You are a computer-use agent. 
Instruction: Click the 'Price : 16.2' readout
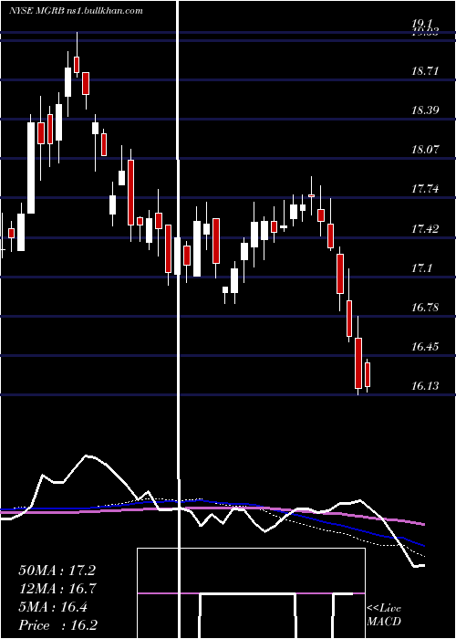click(x=57, y=625)
